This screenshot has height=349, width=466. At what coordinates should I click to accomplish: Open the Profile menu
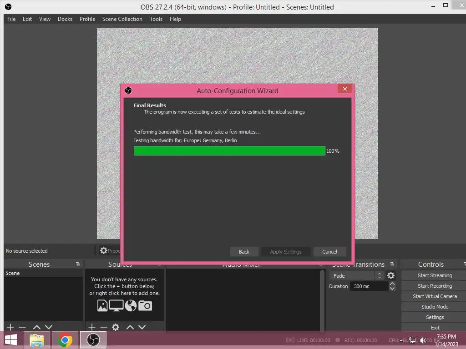pos(87,19)
